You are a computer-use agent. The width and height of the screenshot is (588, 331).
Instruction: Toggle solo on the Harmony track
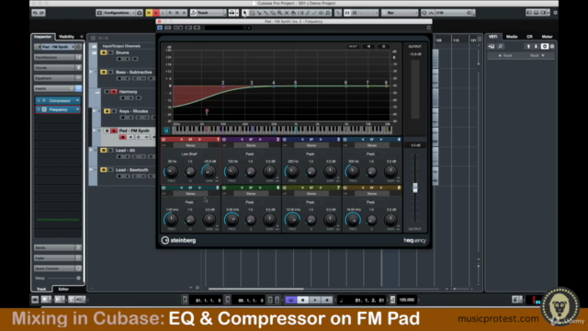point(114,92)
